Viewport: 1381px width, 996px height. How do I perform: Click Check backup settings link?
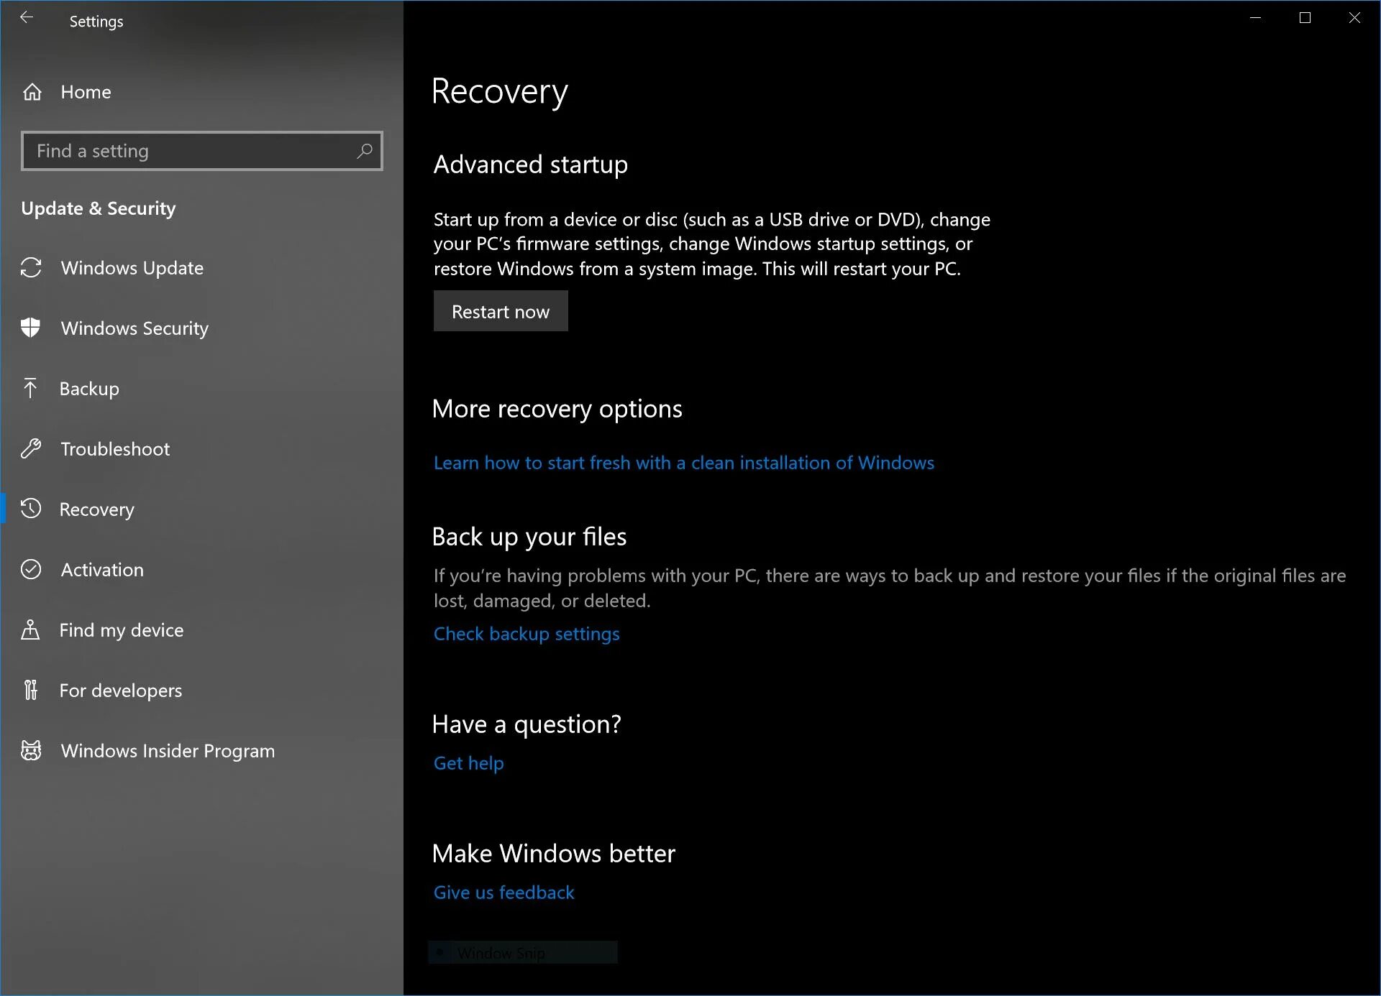pyautogui.click(x=527, y=634)
